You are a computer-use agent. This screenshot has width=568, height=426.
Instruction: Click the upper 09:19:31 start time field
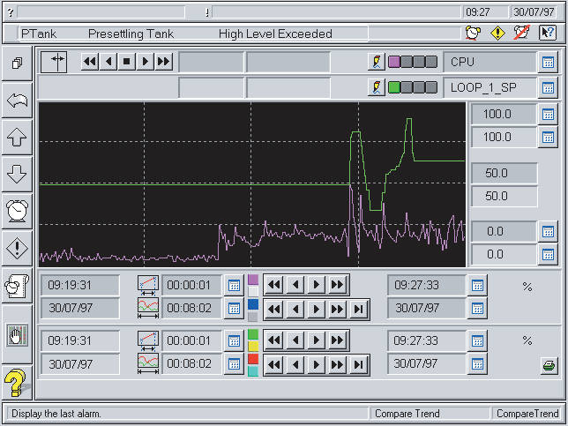pos(80,286)
